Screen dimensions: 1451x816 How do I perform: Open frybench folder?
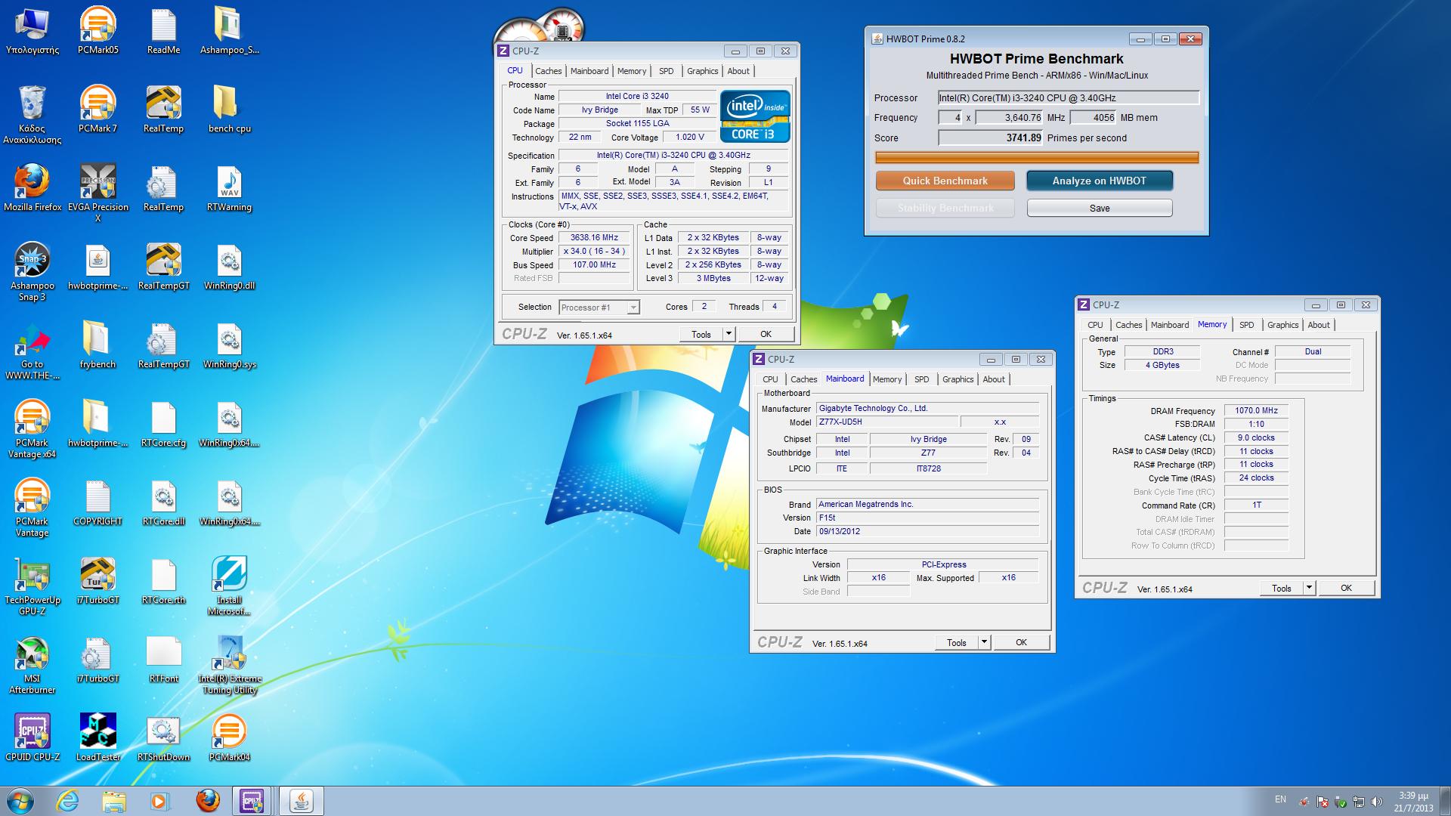tap(97, 345)
